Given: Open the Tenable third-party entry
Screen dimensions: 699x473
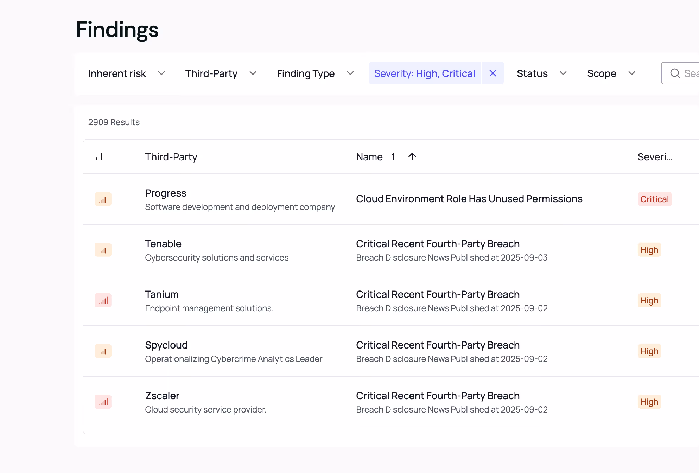Looking at the screenshot, I should [x=163, y=244].
